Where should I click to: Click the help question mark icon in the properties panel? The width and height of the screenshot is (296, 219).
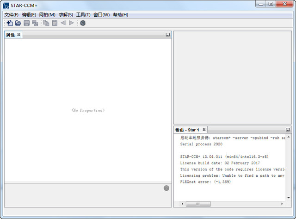pyautogui.click(x=166, y=188)
